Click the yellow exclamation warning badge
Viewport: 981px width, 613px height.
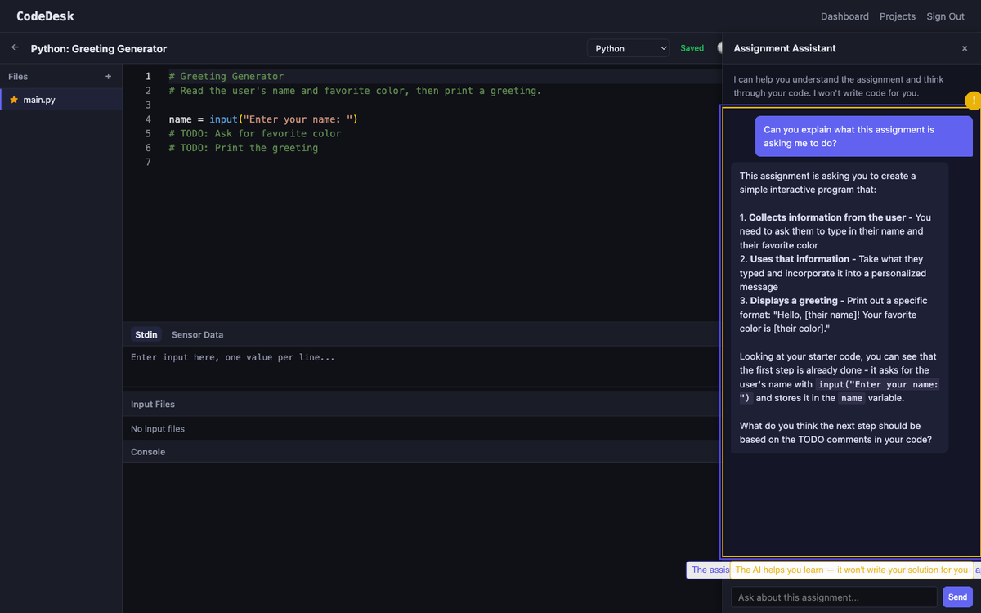[973, 101]
